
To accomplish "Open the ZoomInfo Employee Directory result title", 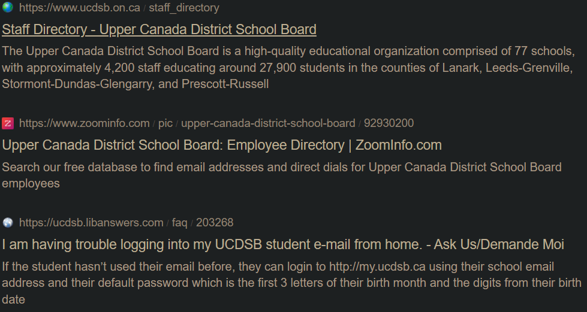I will [222, 145].
